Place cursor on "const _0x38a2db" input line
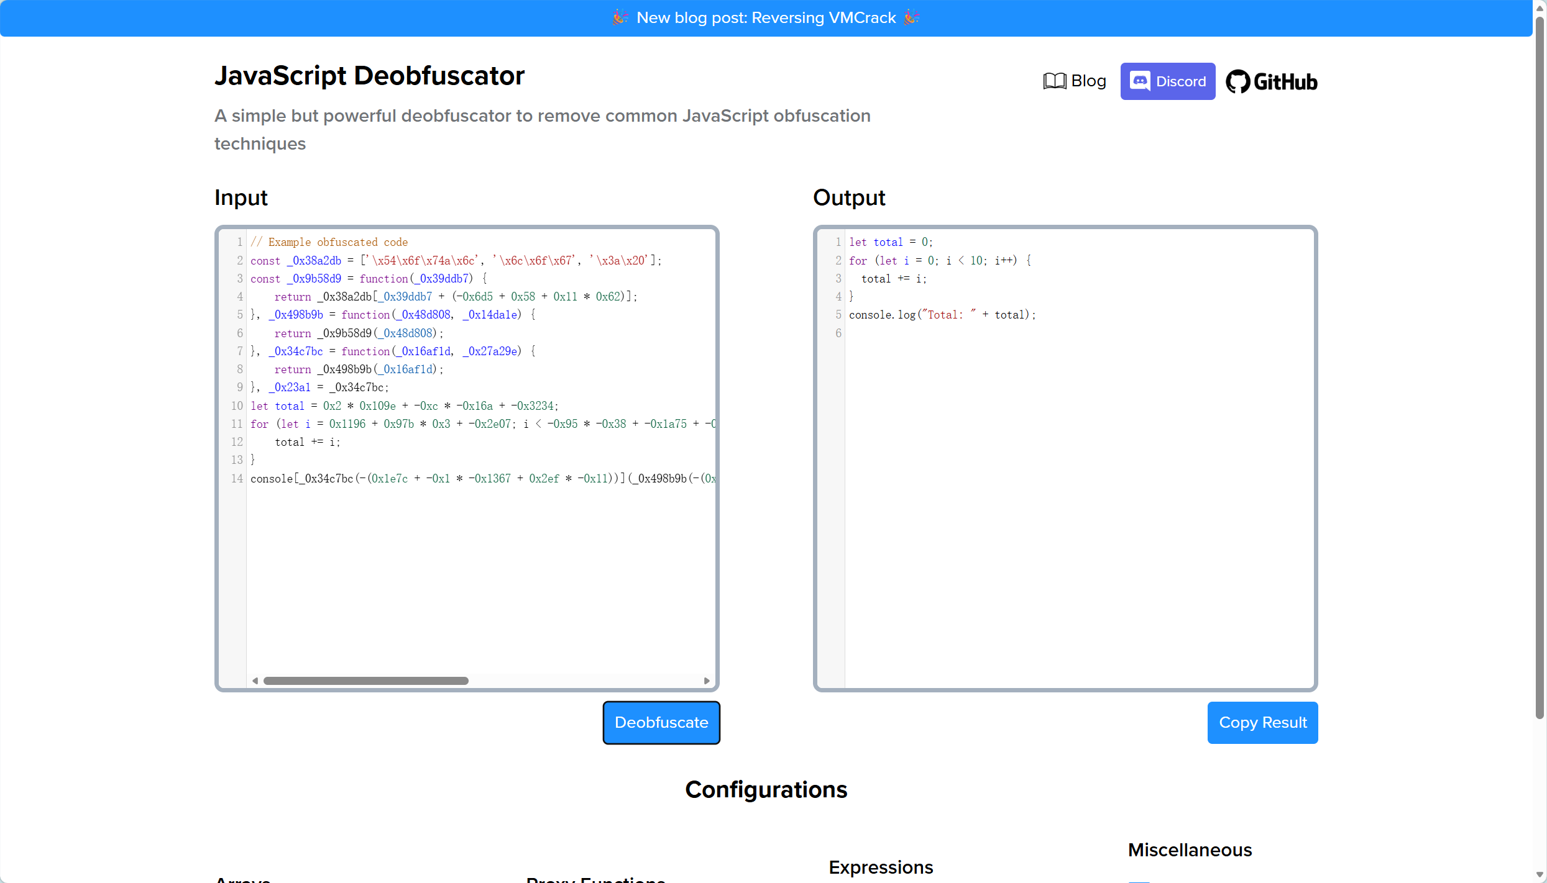The image size is (1547, 883). (456, 260)
